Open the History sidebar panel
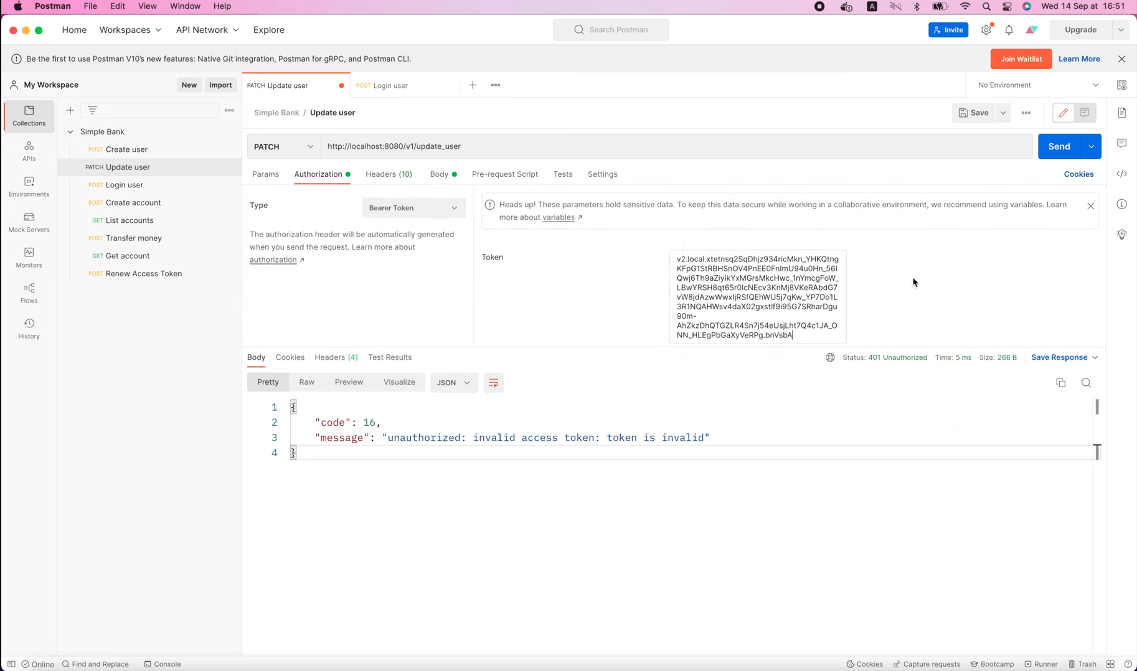1137x671 pixels. tap(29, 329)
